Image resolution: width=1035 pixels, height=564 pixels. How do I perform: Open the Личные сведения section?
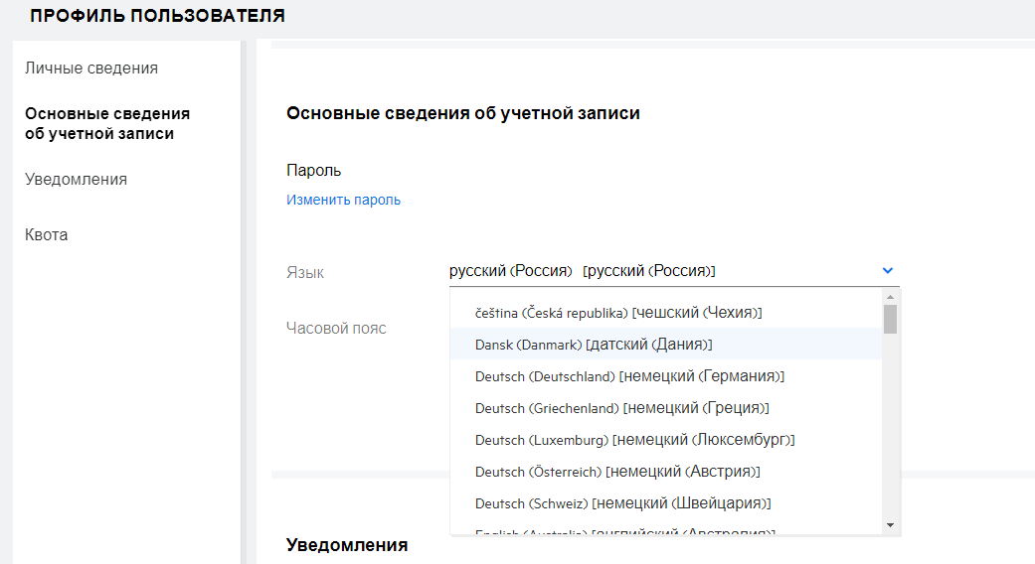(x=91, y=69)
